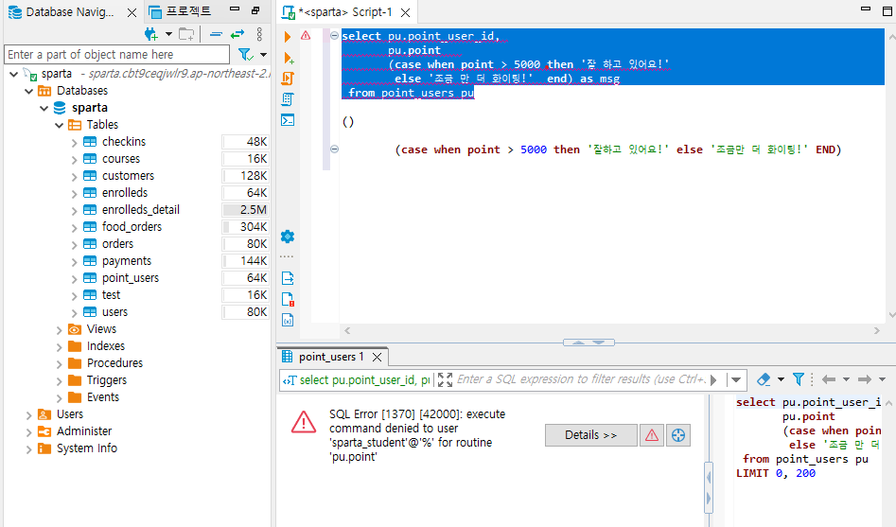Select the food_orders table
This screenshot has height=527, width=896.
[132, 227]
